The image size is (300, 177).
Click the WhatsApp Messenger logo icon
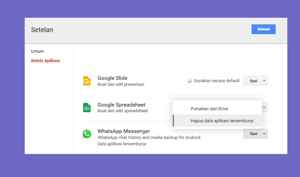click(x=87, y=134)
